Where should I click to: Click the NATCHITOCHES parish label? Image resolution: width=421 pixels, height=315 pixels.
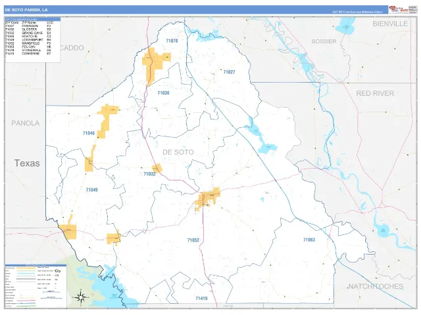click(376, 286)
